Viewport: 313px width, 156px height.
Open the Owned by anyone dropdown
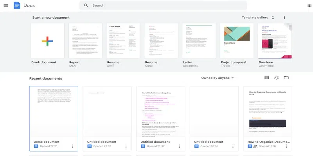pyautogui.click(x=218, y=78)
